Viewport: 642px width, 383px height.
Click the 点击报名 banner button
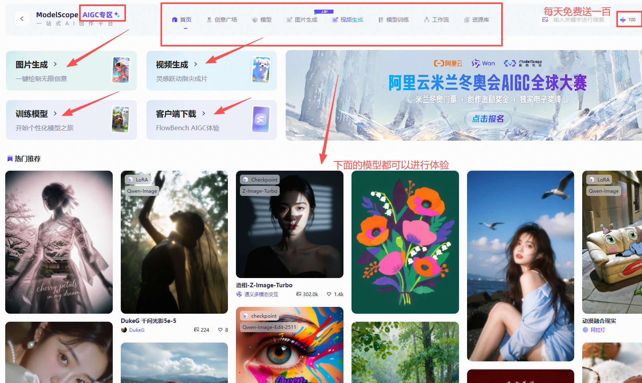coord(488,119)
